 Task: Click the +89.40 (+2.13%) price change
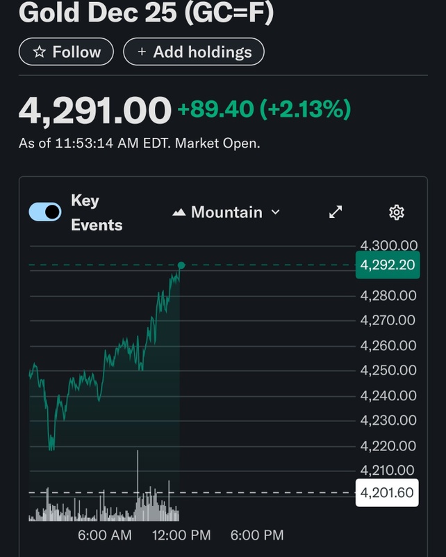point(264,109)
